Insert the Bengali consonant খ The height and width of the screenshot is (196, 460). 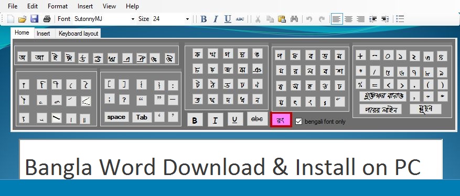213,53
